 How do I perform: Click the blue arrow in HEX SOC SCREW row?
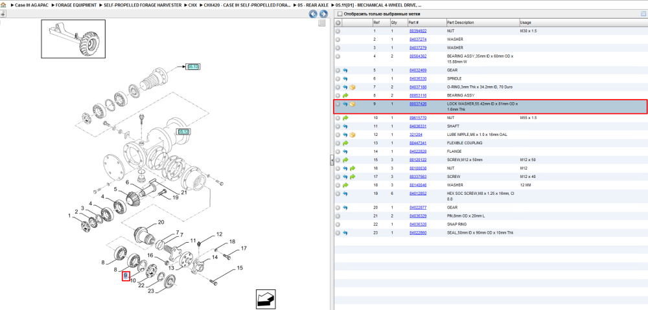345,194
